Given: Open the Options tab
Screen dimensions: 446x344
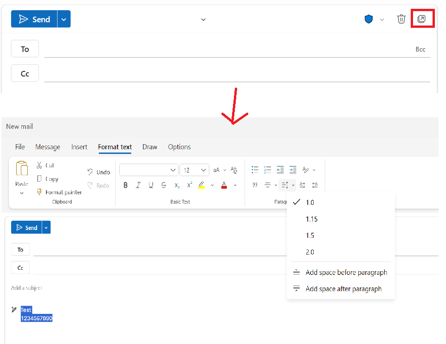Looking at the screenshot, I should (x=179, y=147).
